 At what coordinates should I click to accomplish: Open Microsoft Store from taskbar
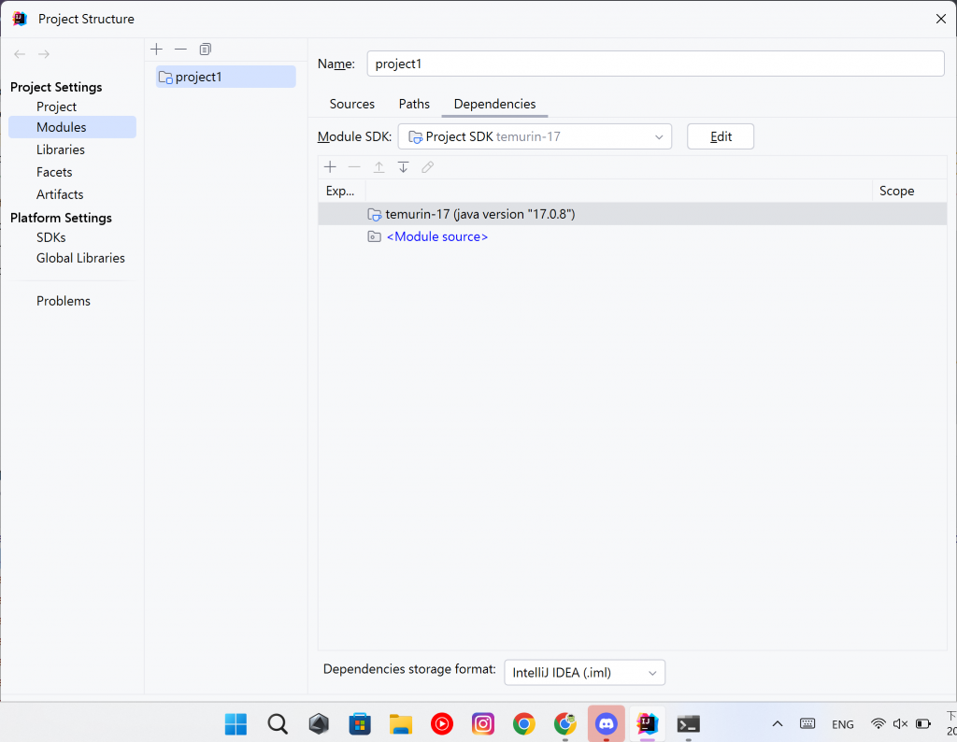[360, 724]
